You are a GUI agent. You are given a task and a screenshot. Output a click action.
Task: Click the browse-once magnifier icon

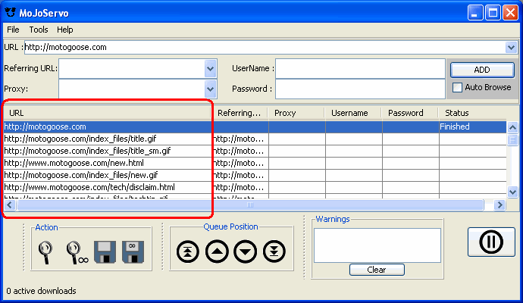coord(47,251)
